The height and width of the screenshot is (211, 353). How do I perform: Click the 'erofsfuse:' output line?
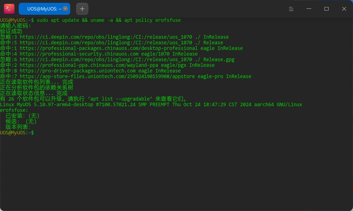14,110
